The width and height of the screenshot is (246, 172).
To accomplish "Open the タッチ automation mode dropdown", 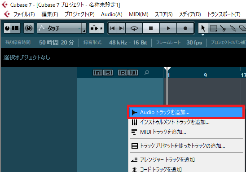I will [x=61, y=28].
